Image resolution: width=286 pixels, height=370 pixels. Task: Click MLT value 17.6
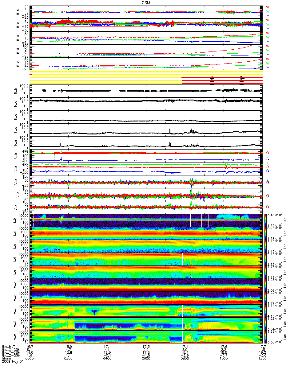(224, 346)
